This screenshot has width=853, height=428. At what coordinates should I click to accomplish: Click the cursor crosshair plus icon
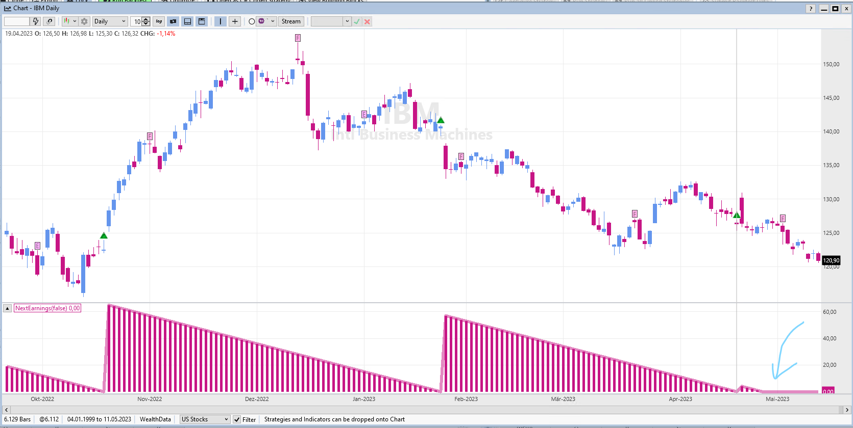click(235, 21)
